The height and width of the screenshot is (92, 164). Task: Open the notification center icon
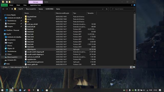[x=160, y=90]
